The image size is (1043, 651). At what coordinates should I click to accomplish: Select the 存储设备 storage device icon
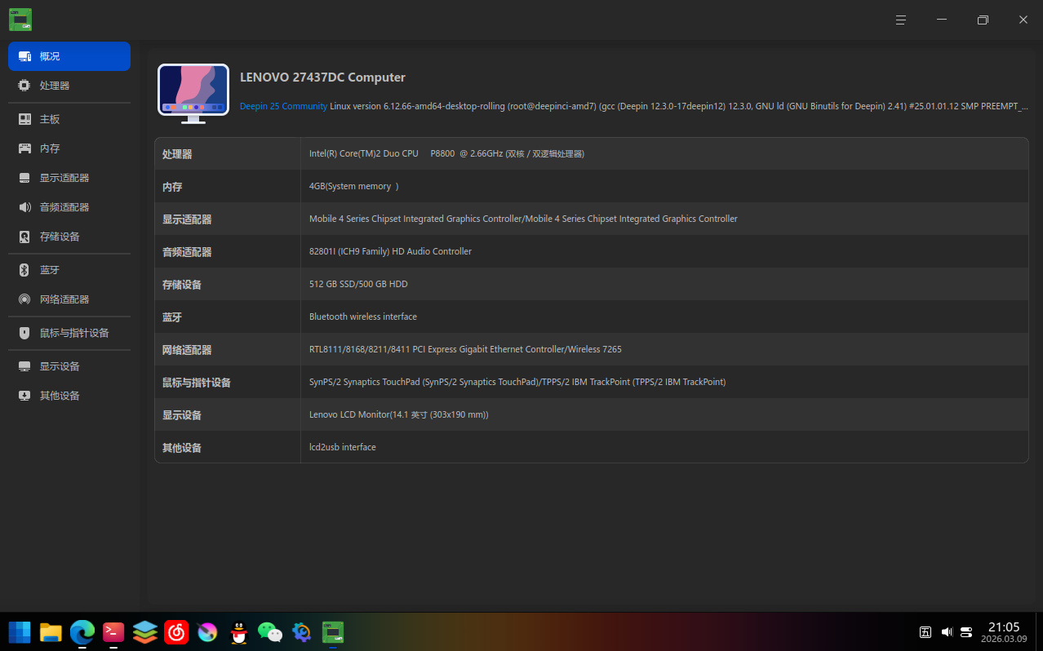coord(24,237)
